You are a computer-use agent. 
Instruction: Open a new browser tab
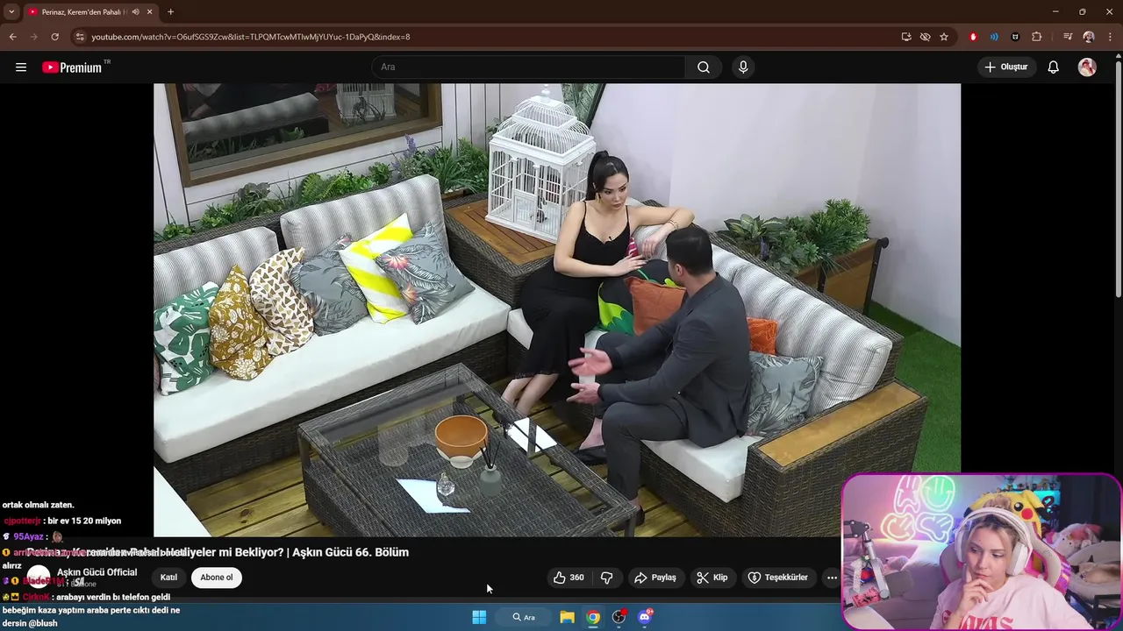pos(170,11)
